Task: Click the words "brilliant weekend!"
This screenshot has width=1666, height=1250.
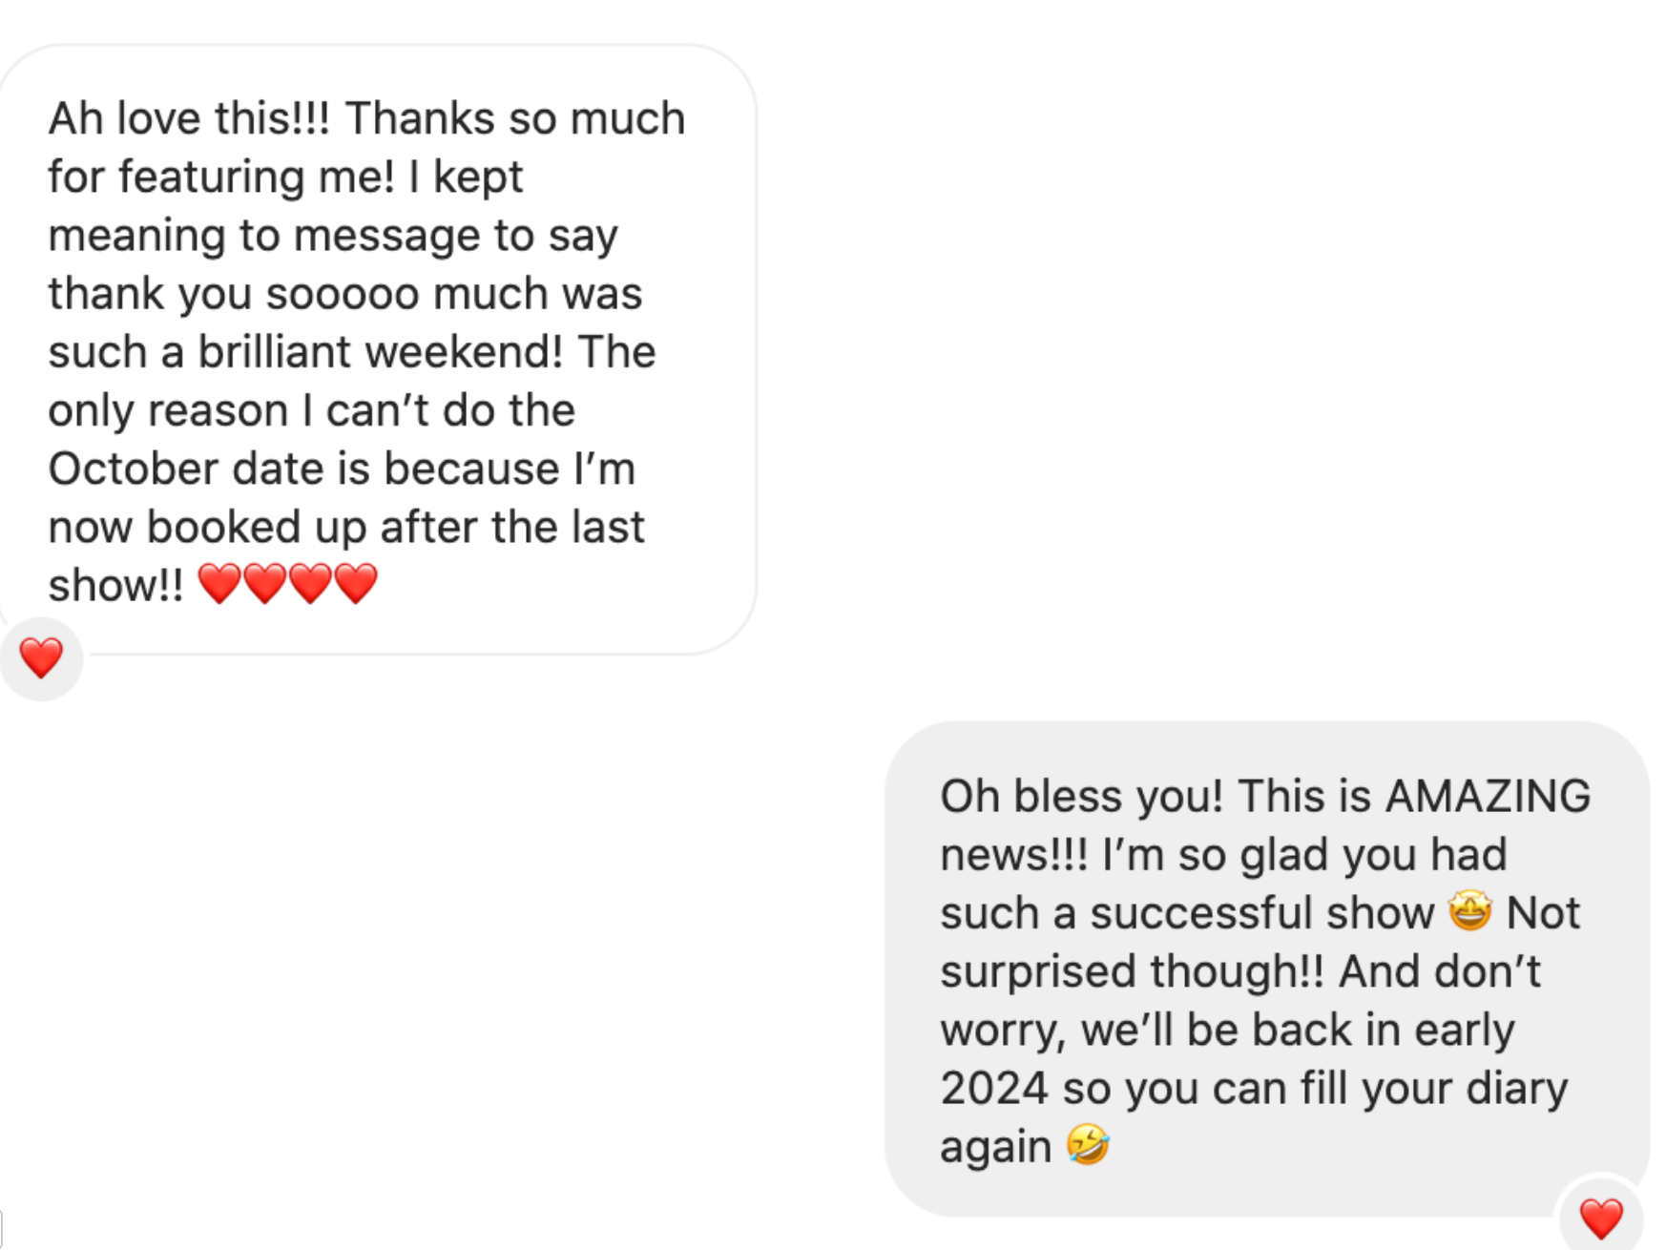Action: pyautogui.click(x=380, y=351)
